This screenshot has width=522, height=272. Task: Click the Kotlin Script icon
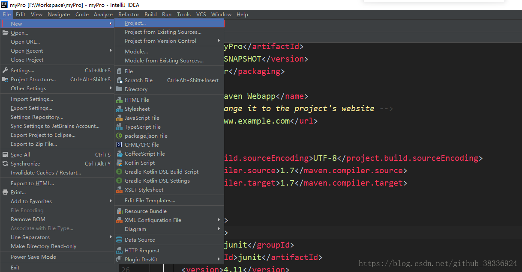tap(119, 163)
